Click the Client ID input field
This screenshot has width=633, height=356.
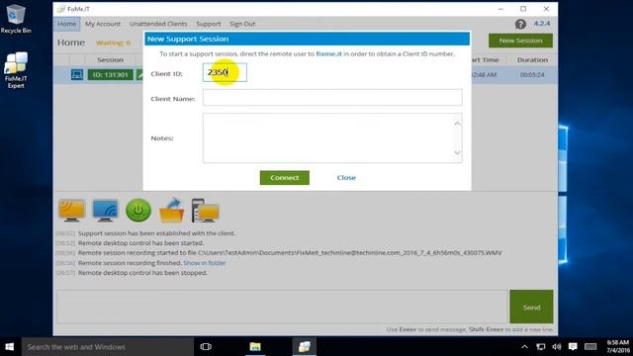(225, 72)
